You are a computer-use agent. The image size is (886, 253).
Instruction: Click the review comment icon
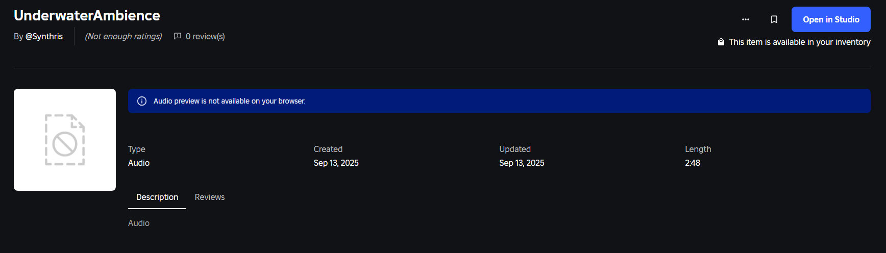(x=178, y=36)
